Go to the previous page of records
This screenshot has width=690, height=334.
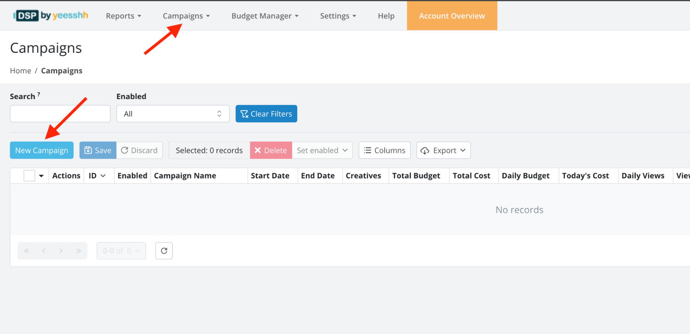pos(44,251)
